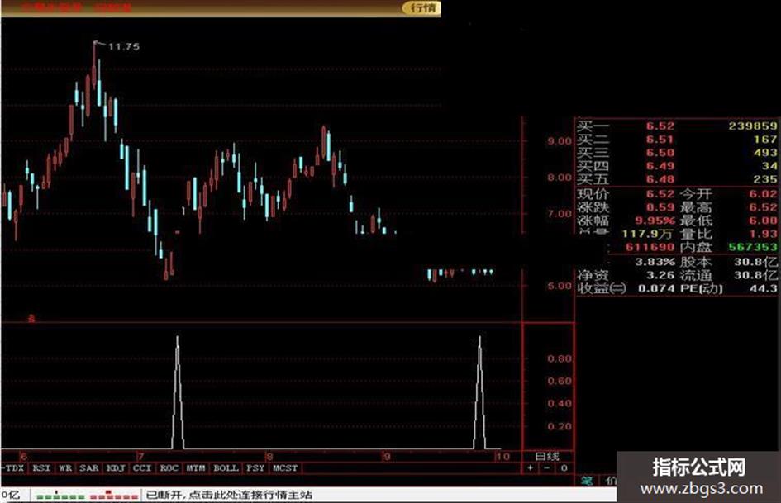Switch to the KDJ indicator tab
Image resolution: width=781 pixels, height=503 pixels.
pos(116,468)
